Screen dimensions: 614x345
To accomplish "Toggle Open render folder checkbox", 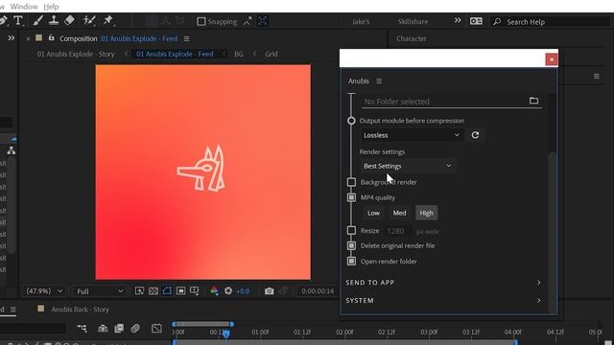I will (x=351, y=262).
